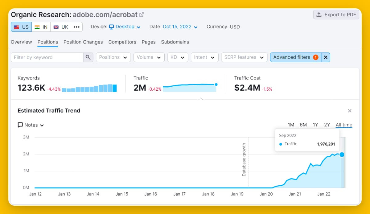Remove Advanced filters with the X icon
Viewport: 370px width, 214px height.
coord(326,57)
